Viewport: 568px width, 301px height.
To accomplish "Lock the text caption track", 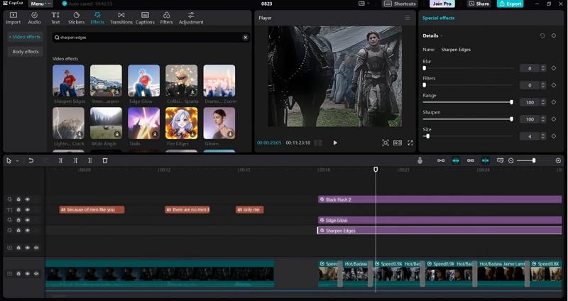I will [x=18, y=209].
